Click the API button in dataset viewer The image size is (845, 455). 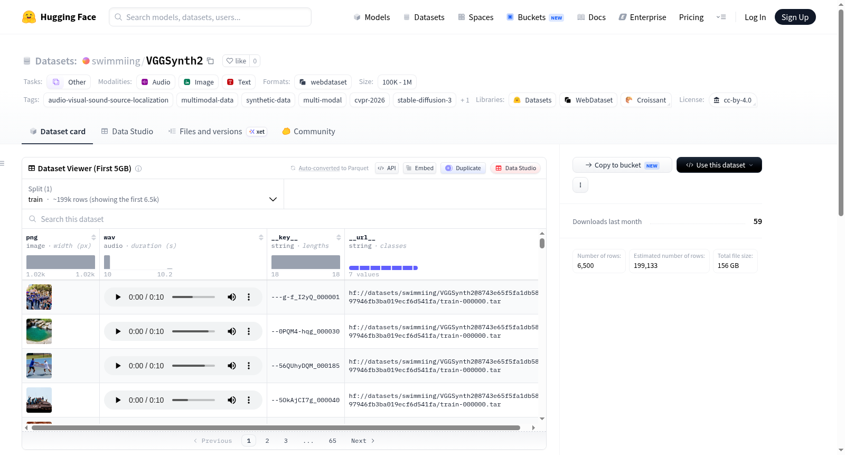click(x=387, y=168)
